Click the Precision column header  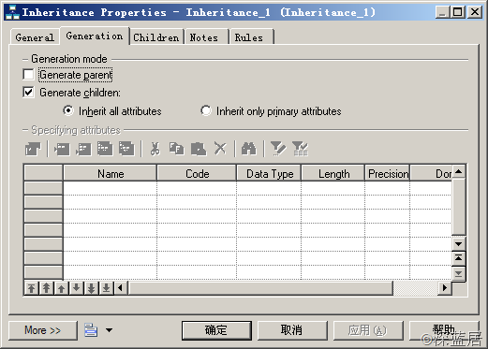point(388,173)
